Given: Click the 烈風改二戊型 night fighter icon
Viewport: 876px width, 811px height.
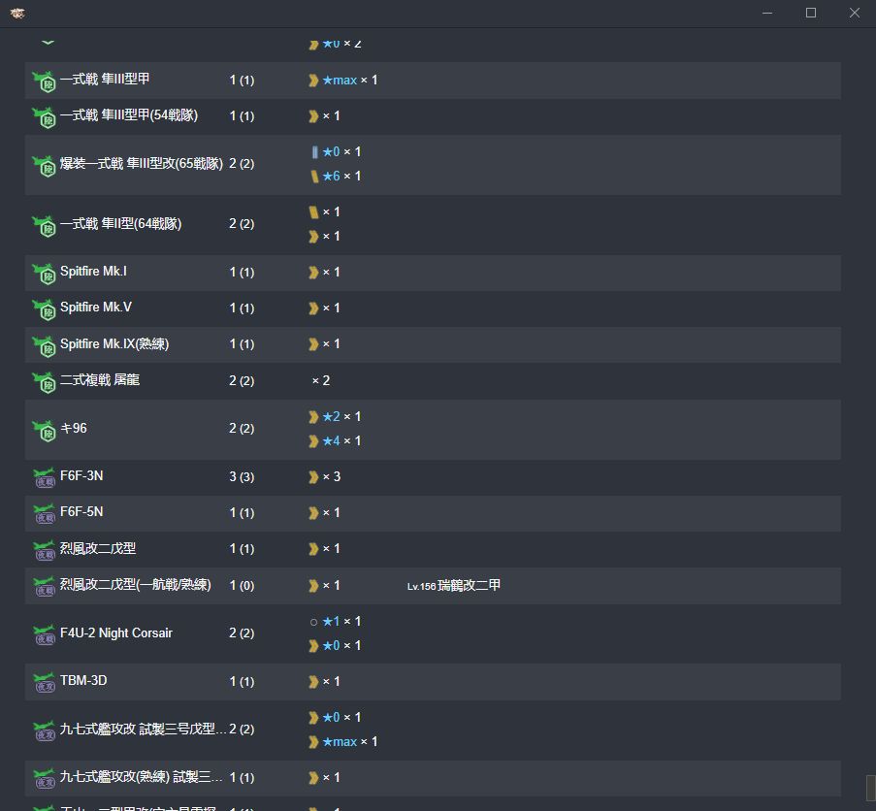Looking at the screenshot, I should 44,550.
